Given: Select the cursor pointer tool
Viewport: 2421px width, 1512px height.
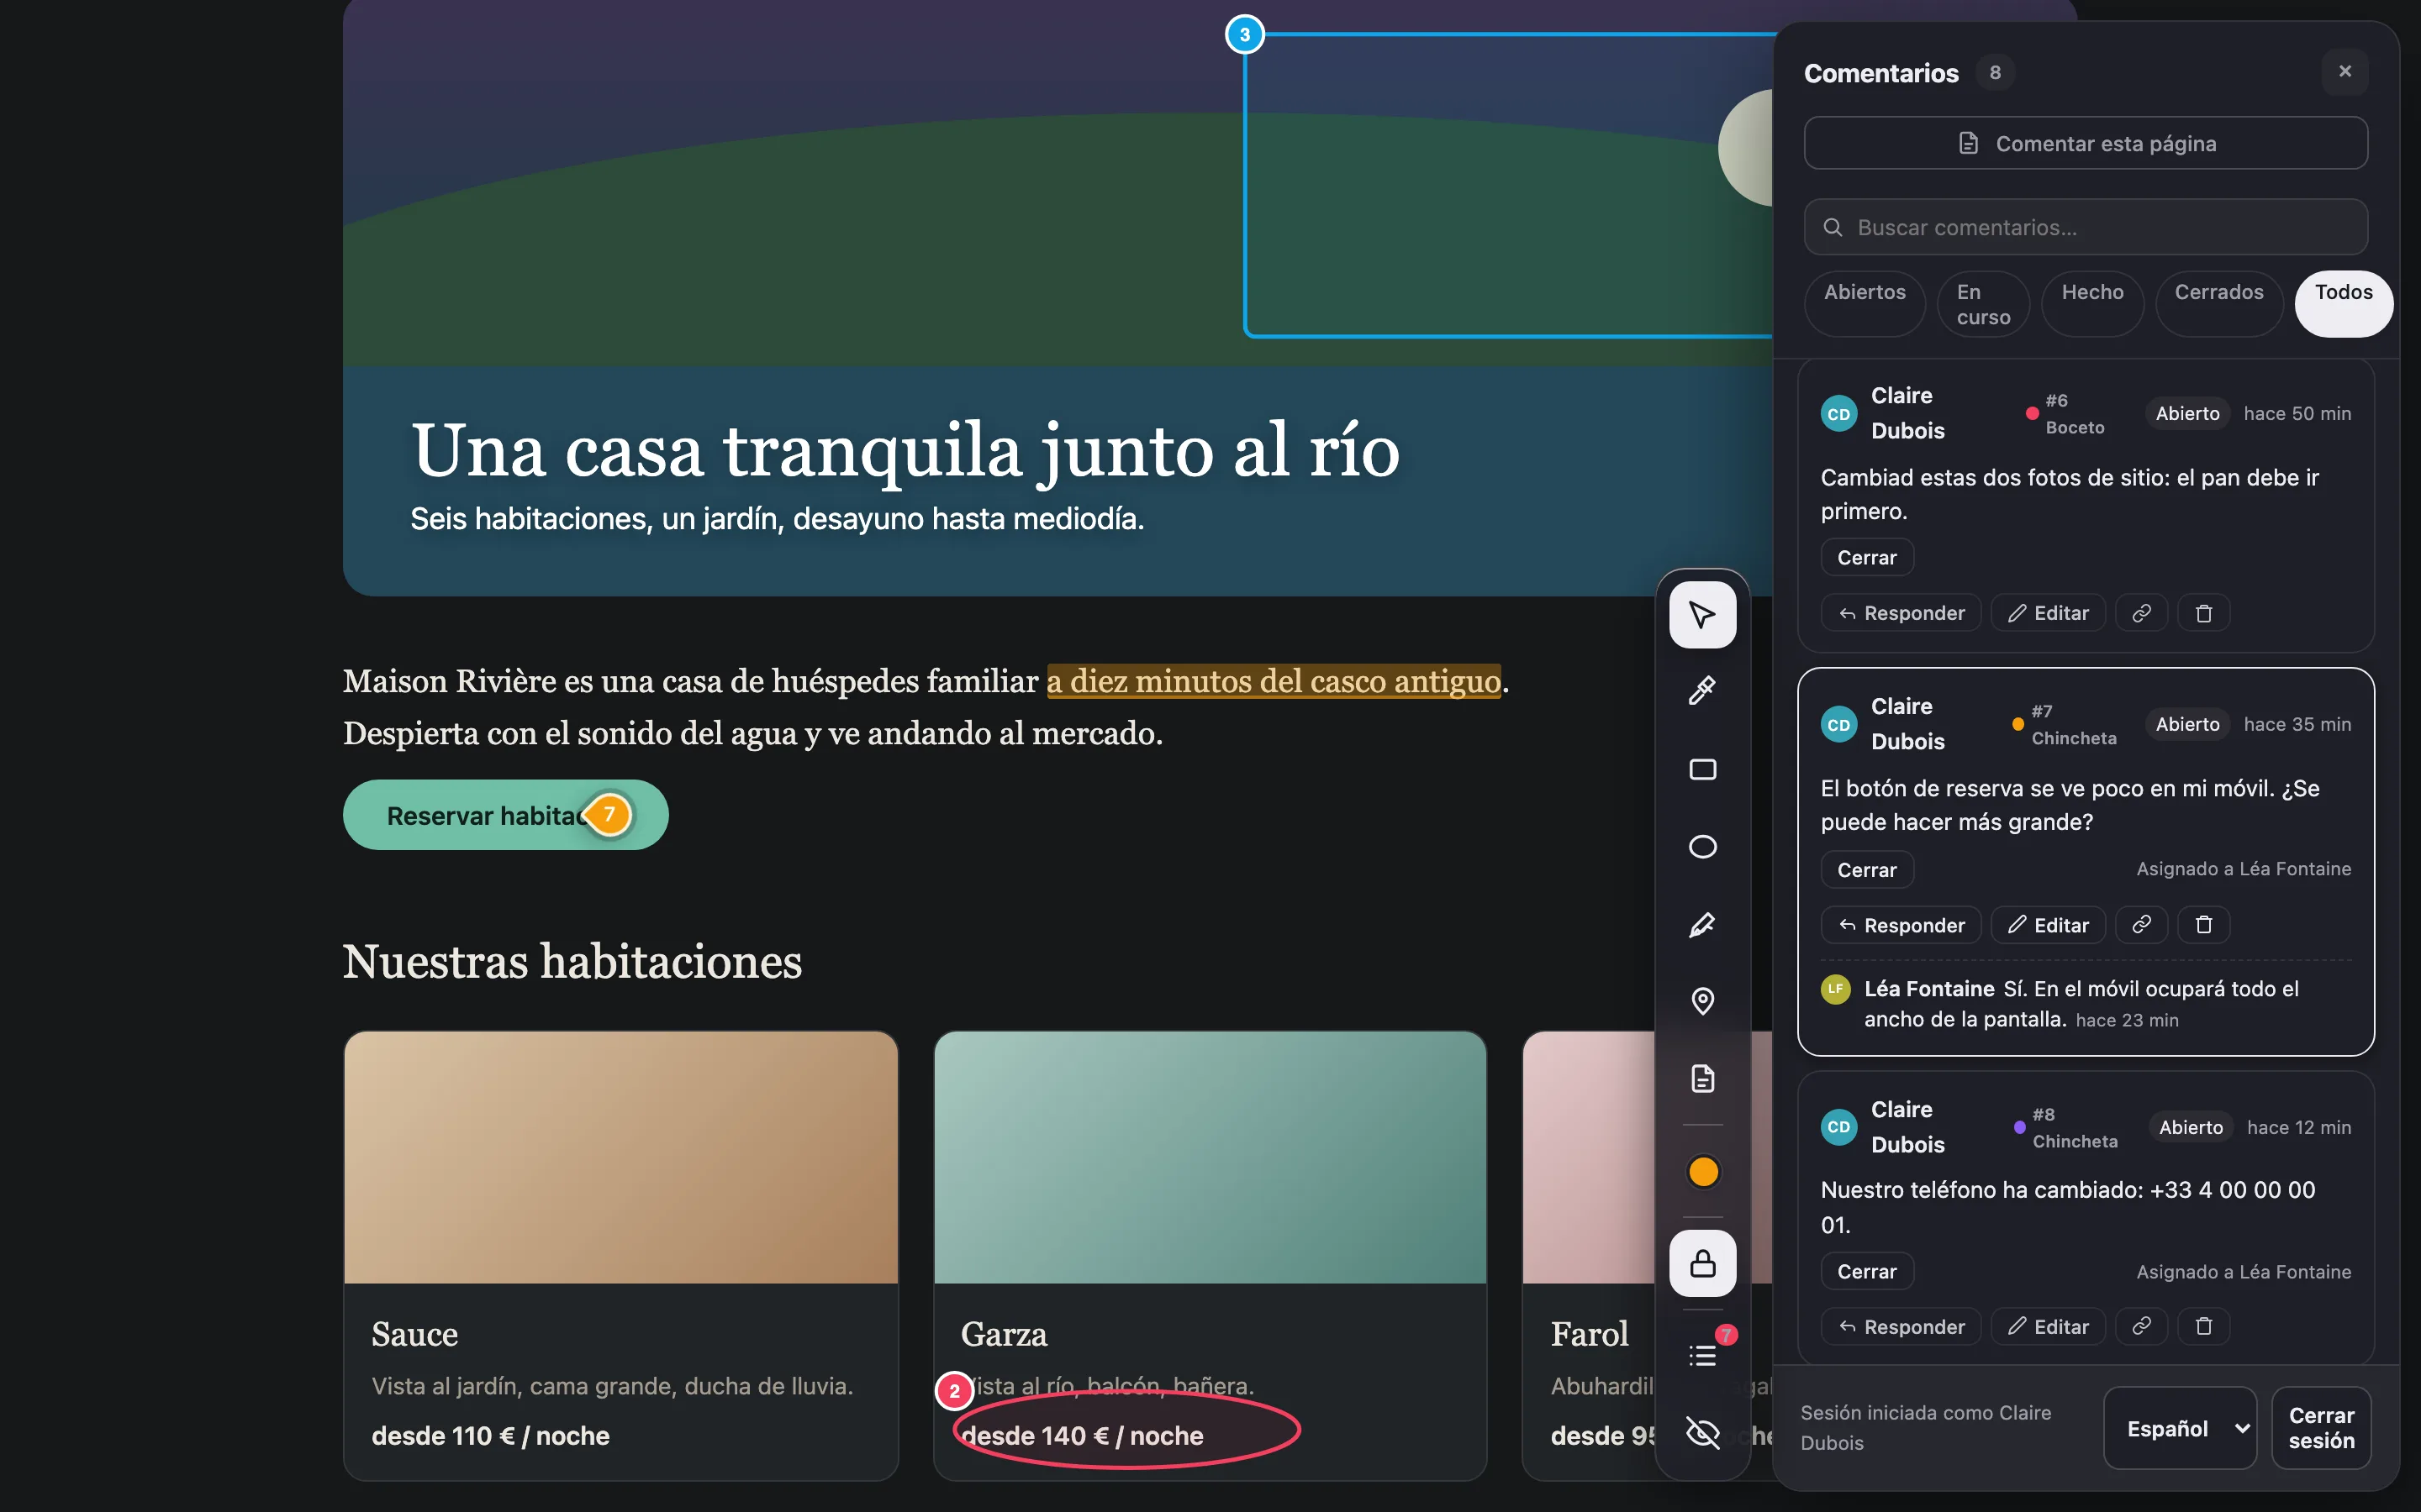Looking at the screenshot, I should pos(1703,614).
